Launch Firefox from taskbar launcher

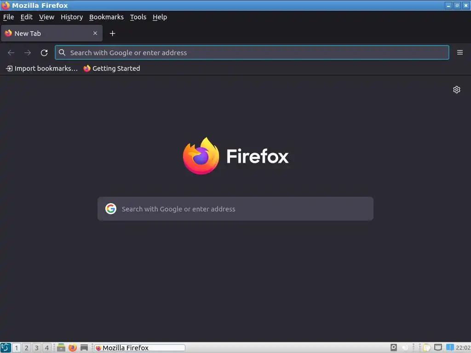[72, 347]
